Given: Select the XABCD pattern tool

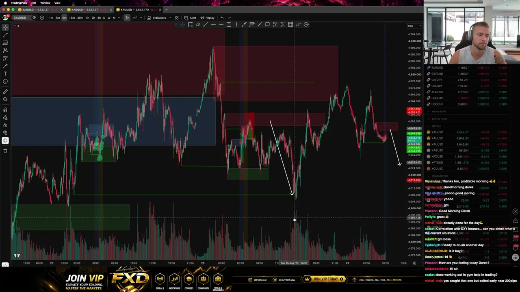Looking at the screenshot, I should 5,50.
